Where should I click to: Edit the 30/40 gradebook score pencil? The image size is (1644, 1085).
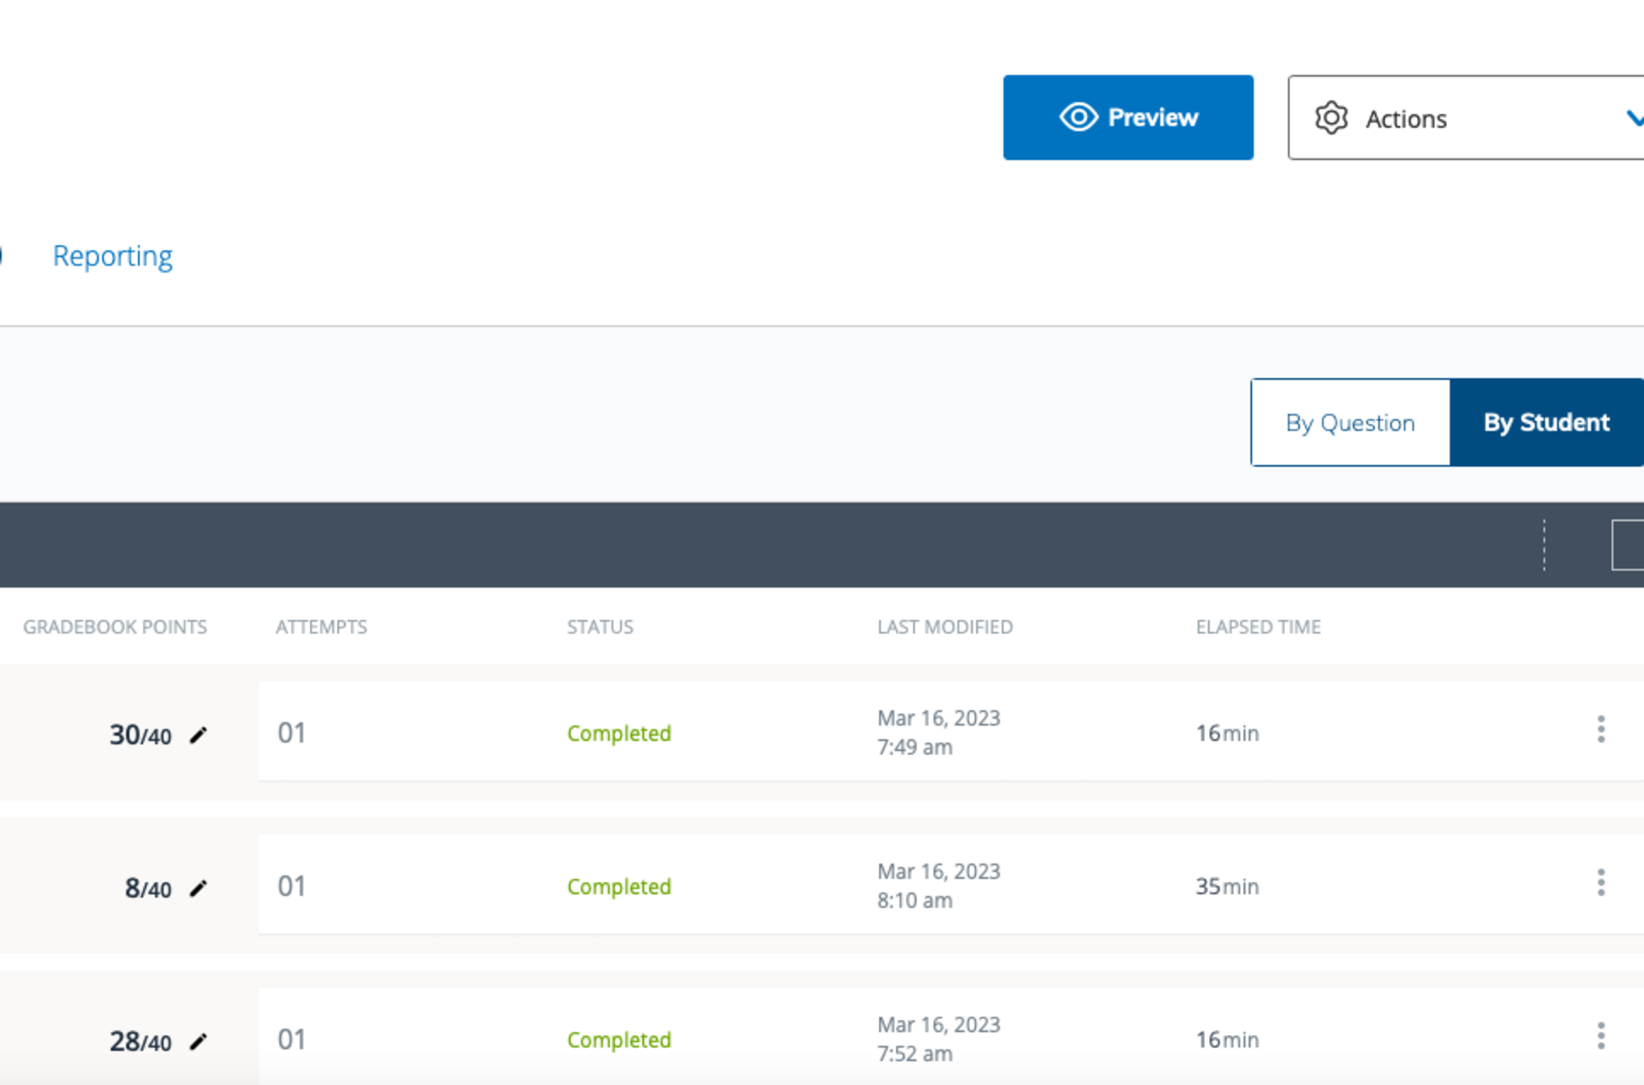tap(198, 735)
